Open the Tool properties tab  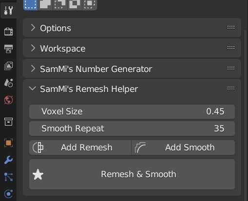pos(8,11)
